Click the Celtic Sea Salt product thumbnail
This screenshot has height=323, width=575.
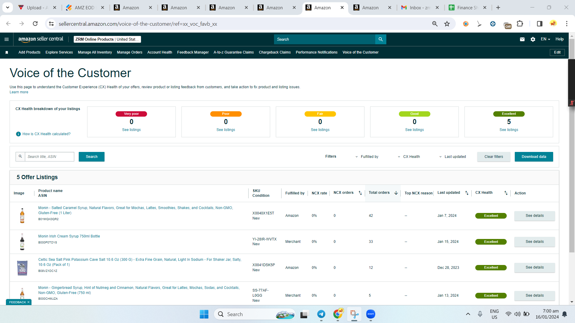[x=22, y=268]
